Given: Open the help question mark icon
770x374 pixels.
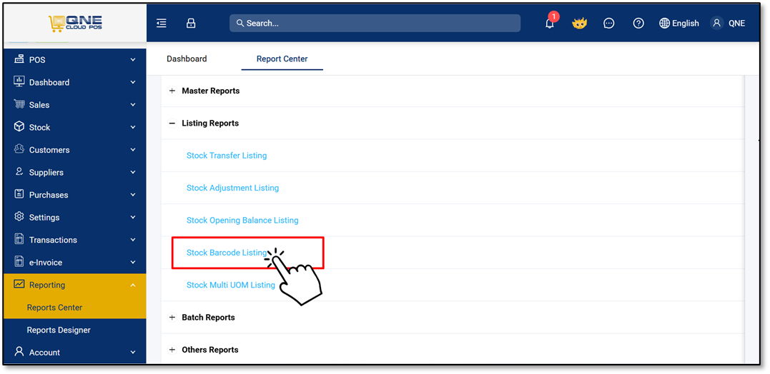Looking at the screenshot, I should pos(638,23).
